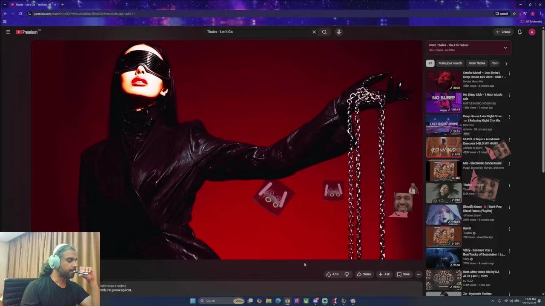
Task: Select the 'All' filter chip
Action: [x=430, y=63]
